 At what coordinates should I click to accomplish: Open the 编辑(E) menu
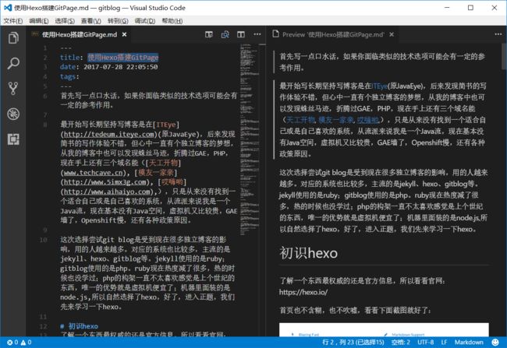coord(39,21)
